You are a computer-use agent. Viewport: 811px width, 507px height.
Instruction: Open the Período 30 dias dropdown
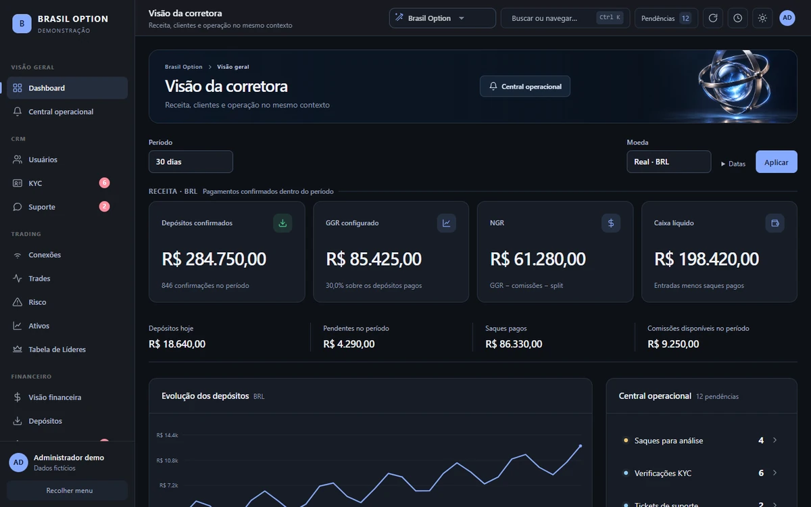pyautogui.click(x=191, y=162)
